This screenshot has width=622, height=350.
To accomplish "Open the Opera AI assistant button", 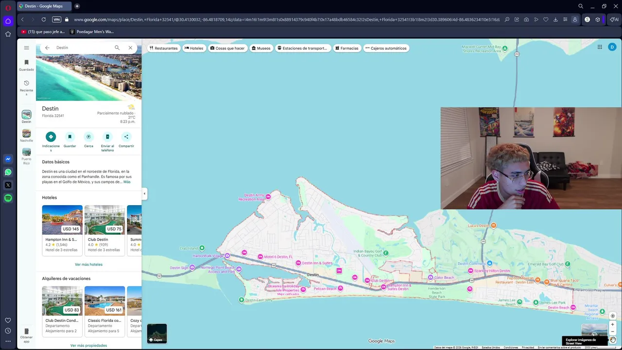I will (x=614, y=19).
